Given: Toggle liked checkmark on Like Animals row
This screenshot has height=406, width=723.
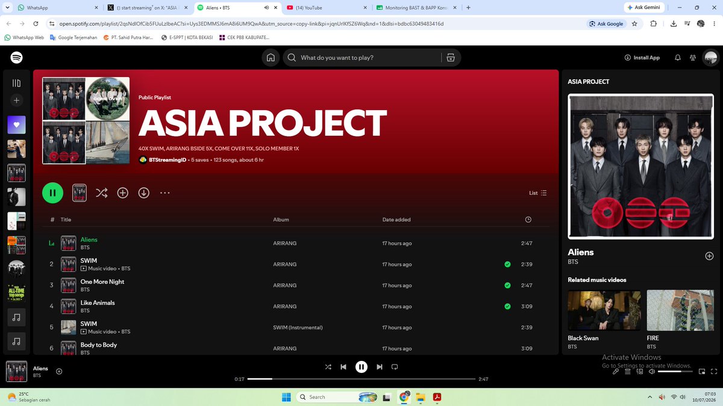Looking at the screenshot, I should pyautogui.click(x=507, y=306).
